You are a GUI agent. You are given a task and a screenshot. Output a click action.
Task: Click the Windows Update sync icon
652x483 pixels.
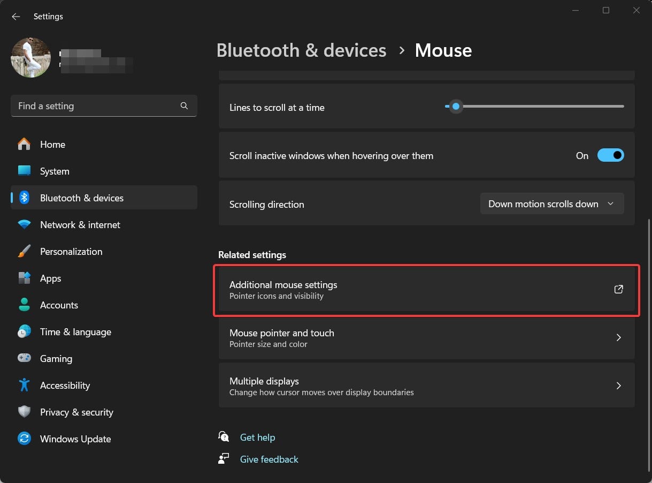(24, 439)
